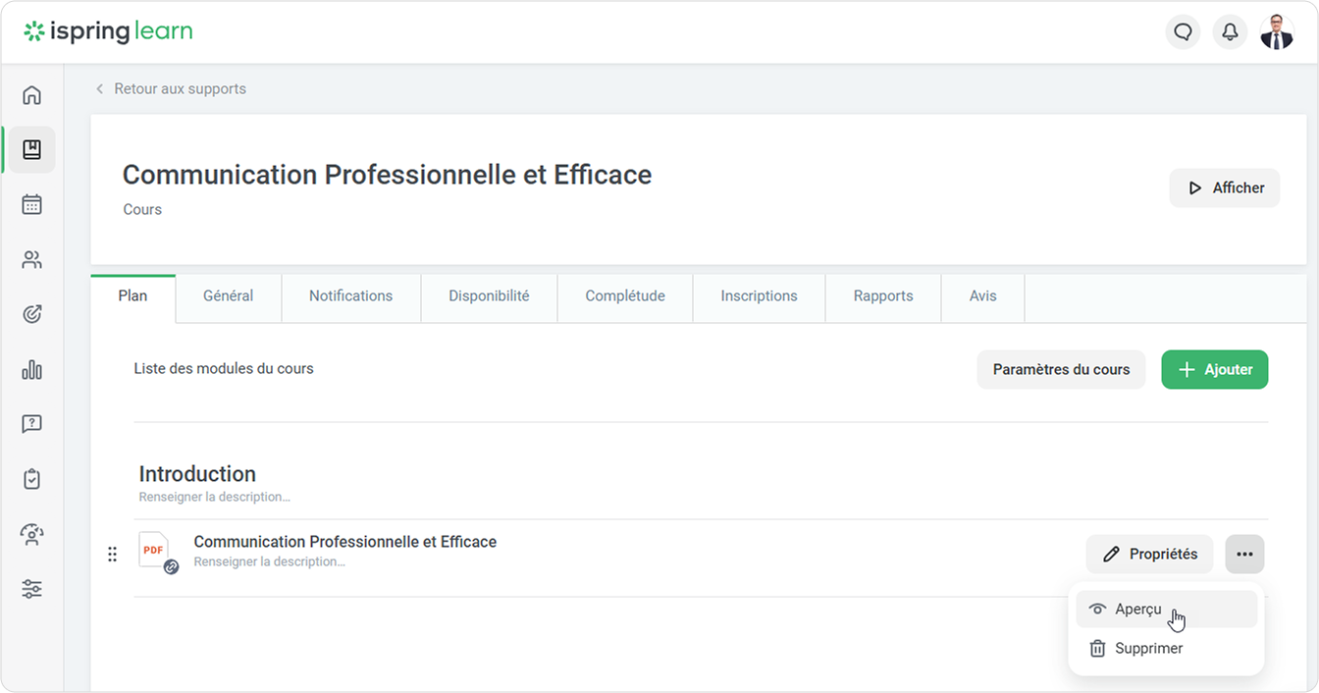Open the three-dot more options menu

pyautogui.click(x=1244, y=555)
